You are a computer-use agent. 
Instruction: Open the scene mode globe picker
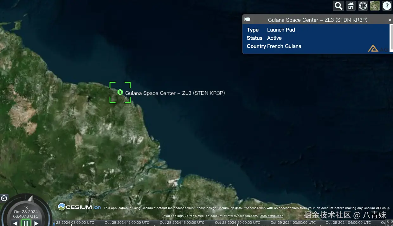363,6
